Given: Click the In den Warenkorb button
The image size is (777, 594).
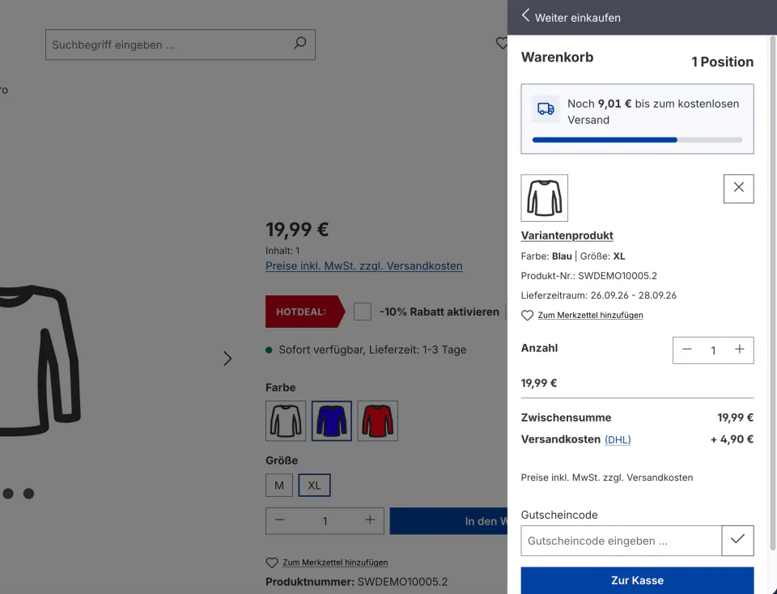Looking at the screenshot, I should (x=448, y=520).
